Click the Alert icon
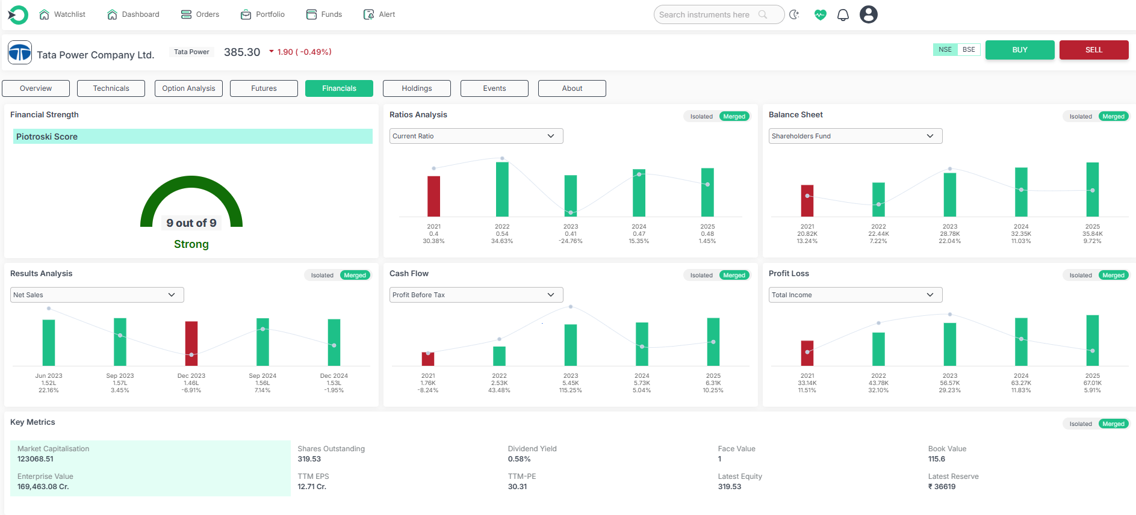The height and width of the screenshot is (515, 1136). pyautogui.click(x=368, y=14)
